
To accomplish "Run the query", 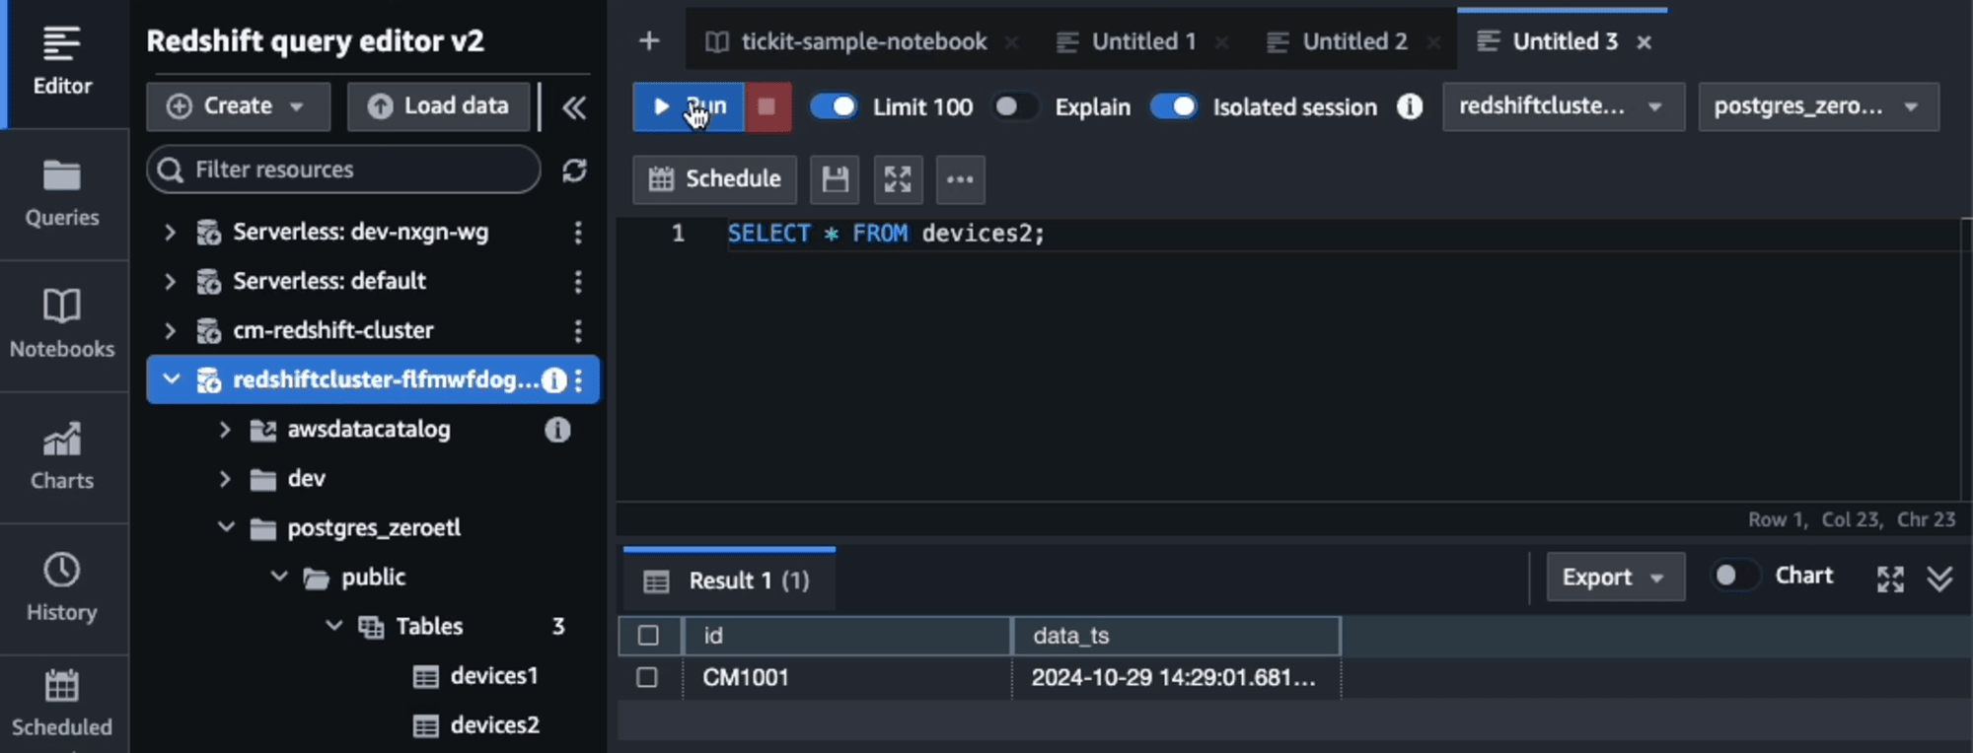I will coord(689,106).
